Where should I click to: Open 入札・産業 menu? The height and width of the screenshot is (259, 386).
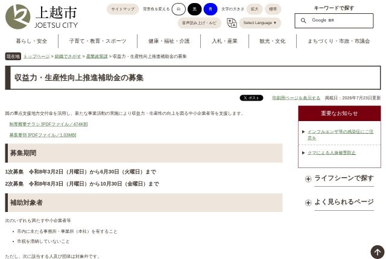coord(225,41)
